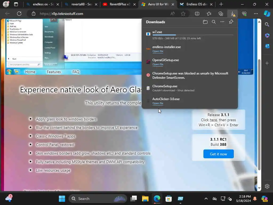Screen dimensions: 273x205
Task: Add page to favorites star icon
Action: click(183, 14)
